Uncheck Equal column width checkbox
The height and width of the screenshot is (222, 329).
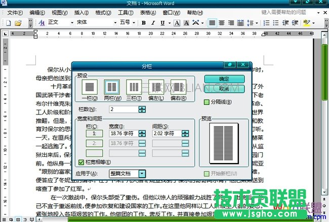pos(81,162)
